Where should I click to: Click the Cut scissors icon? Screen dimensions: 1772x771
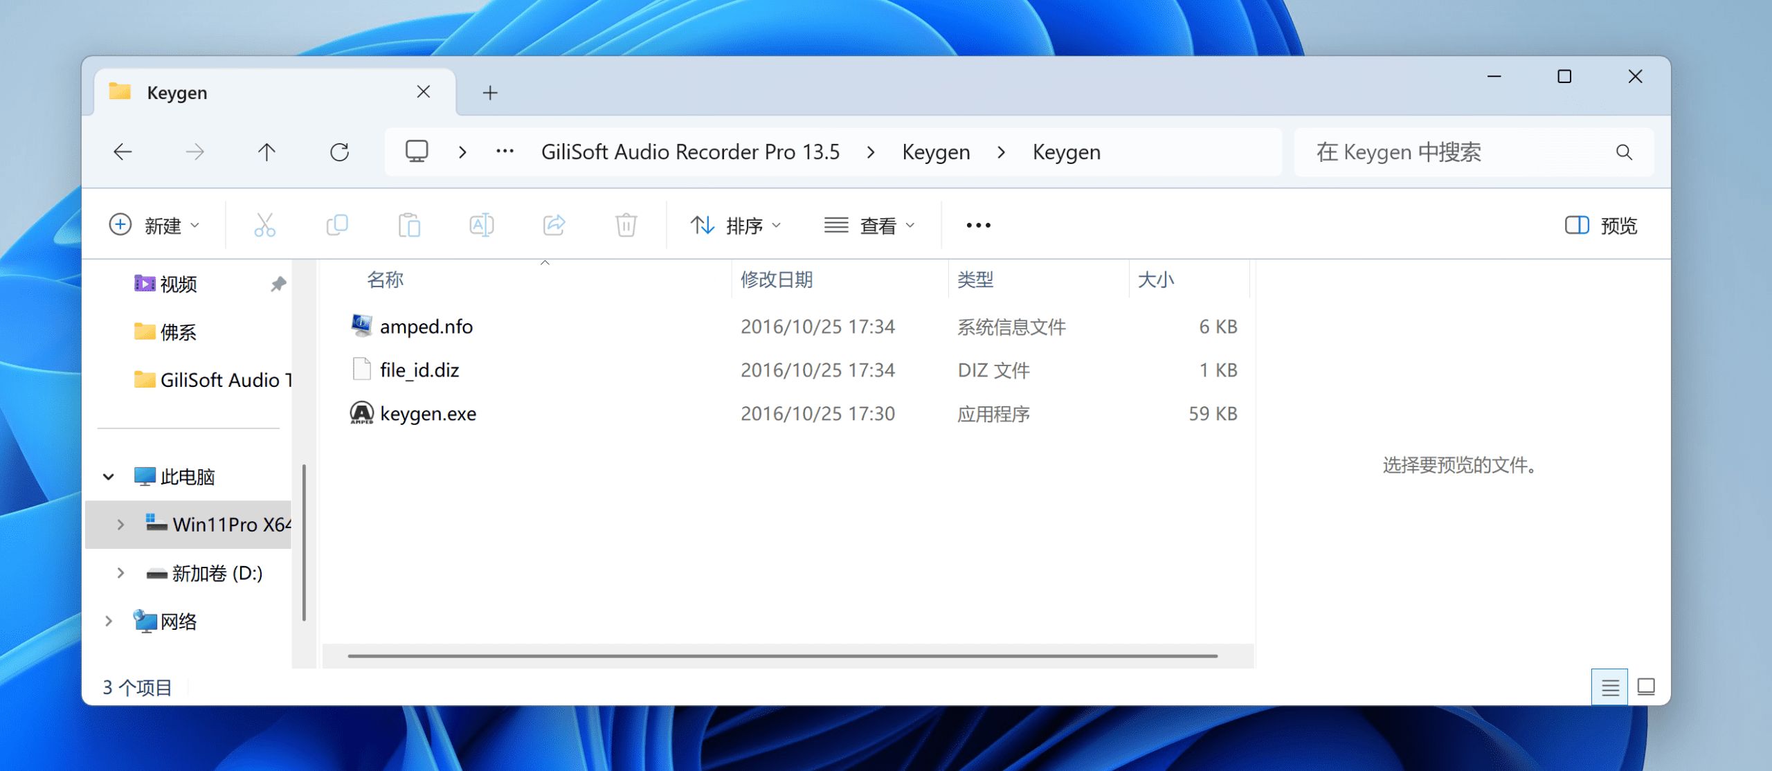(264, 225)
